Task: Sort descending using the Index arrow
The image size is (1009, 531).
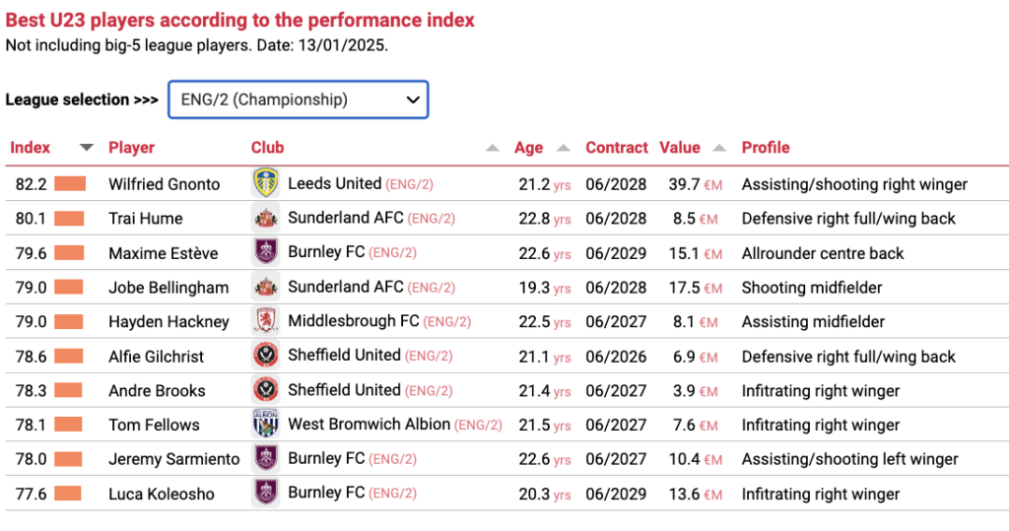Action: point(87,148)
